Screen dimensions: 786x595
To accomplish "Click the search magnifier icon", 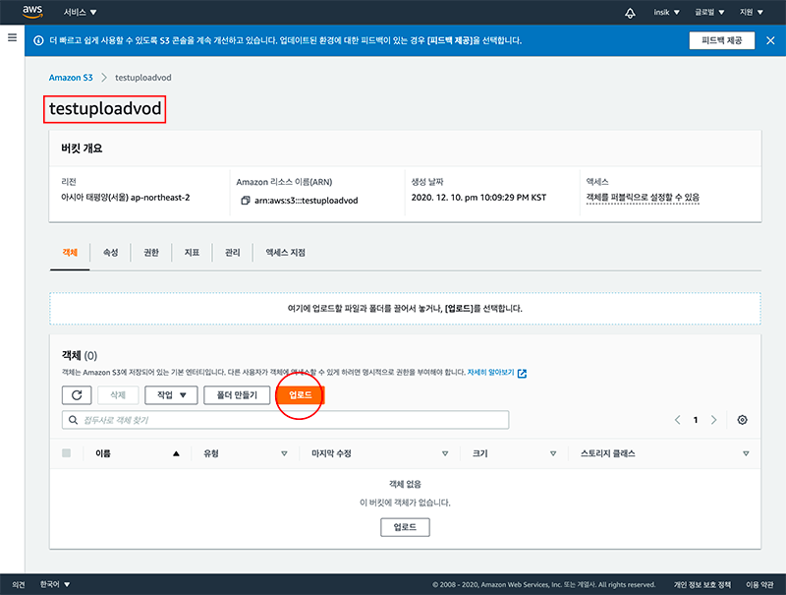I will pyautogui.click(x=73, y=420).
